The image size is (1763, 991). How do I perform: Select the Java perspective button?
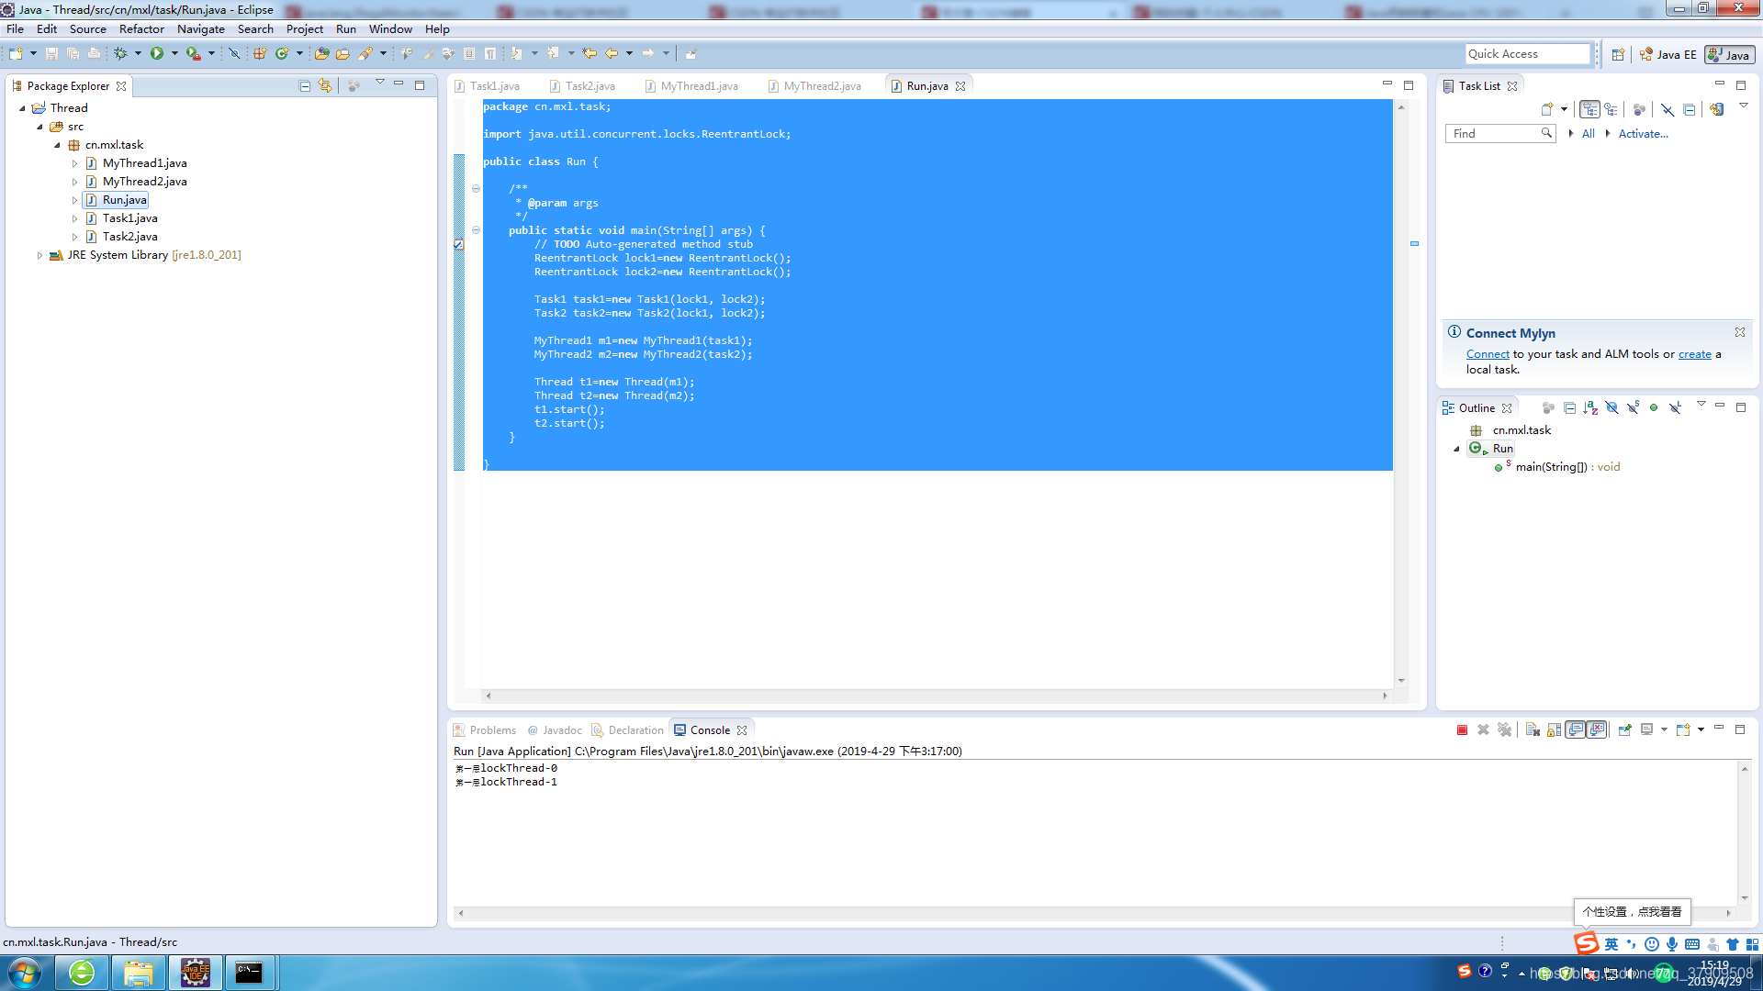1729,55
